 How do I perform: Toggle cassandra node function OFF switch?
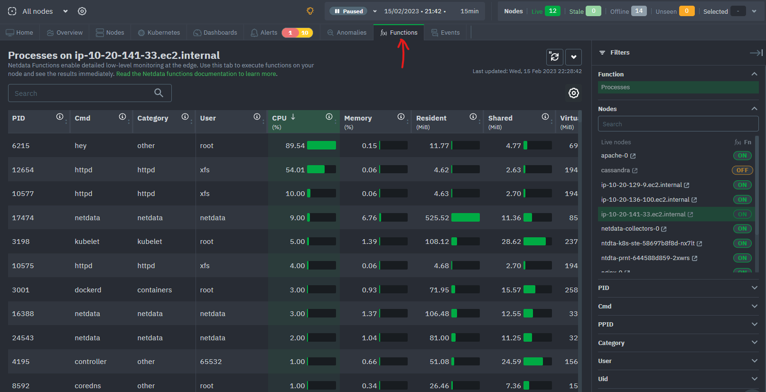pyautogui.click(x=742, y=170)
